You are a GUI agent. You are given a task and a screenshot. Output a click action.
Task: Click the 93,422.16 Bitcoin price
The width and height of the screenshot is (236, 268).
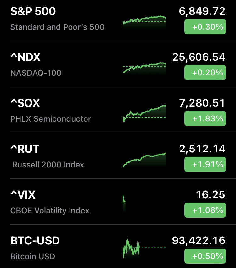(x=199, y=241)
